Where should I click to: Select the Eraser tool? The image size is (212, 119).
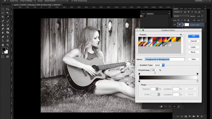pyautogui.click(x=3, y=29)
